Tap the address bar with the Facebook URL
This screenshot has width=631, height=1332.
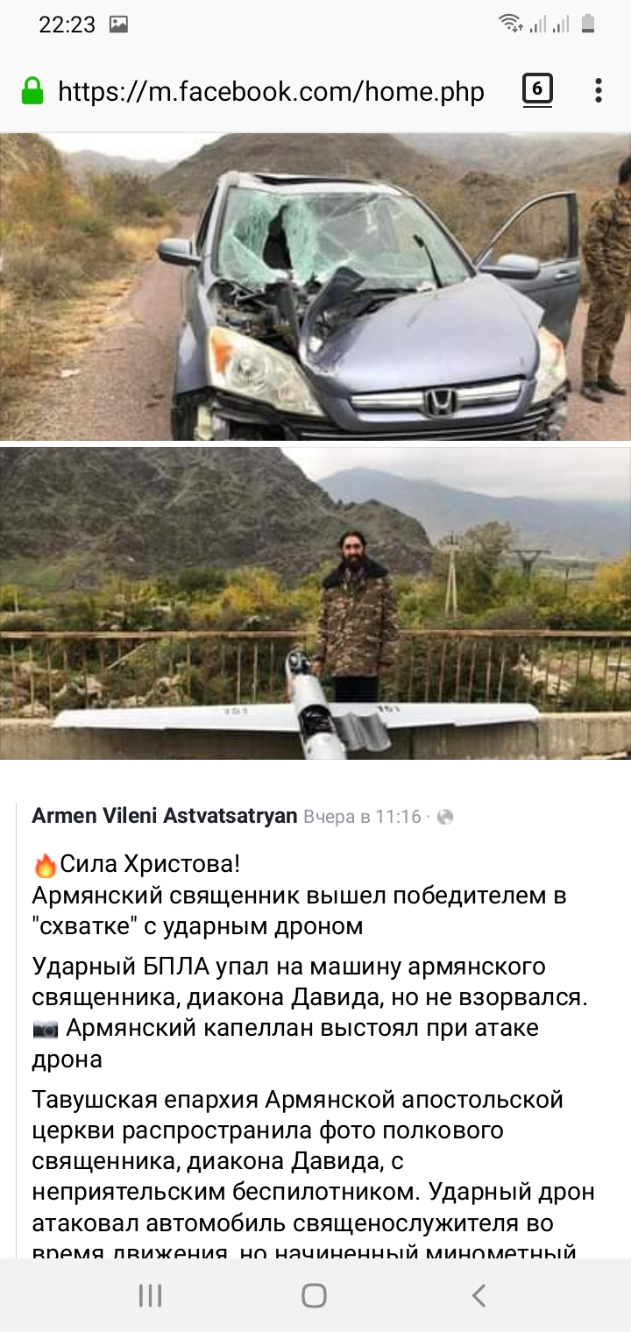click(x=271, y=91)
